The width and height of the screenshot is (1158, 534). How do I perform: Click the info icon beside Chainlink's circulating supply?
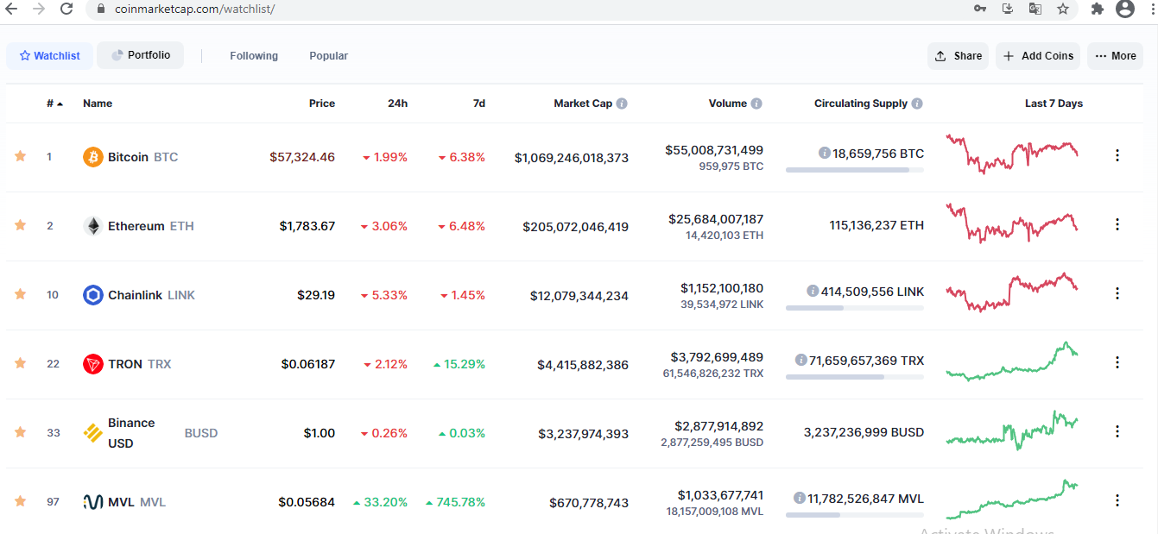[813, 292]
